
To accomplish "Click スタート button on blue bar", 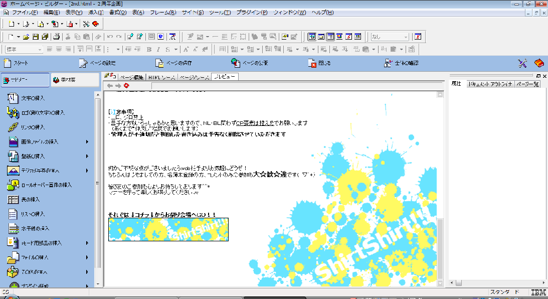I will point(16,63).
